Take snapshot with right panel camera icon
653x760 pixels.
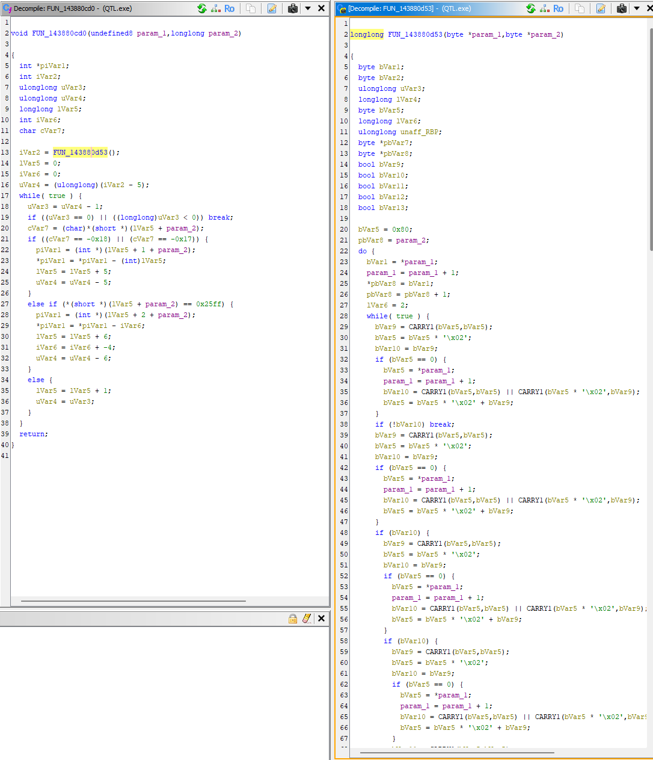click(x=622, y=8)
